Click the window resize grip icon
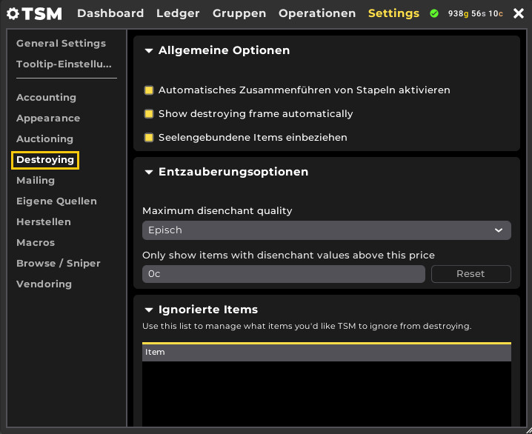 tap(528, 430)
